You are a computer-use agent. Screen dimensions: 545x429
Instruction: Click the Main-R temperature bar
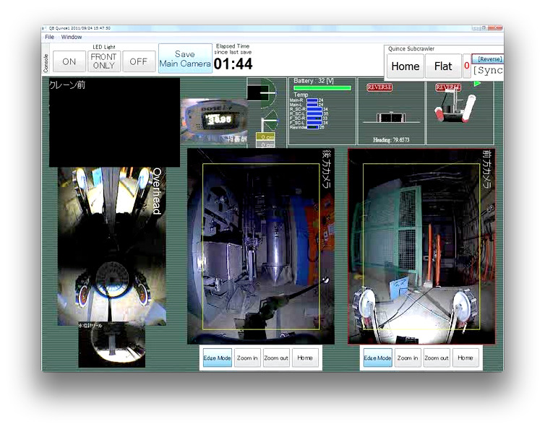pyautogui.click(x=312, y=100)
